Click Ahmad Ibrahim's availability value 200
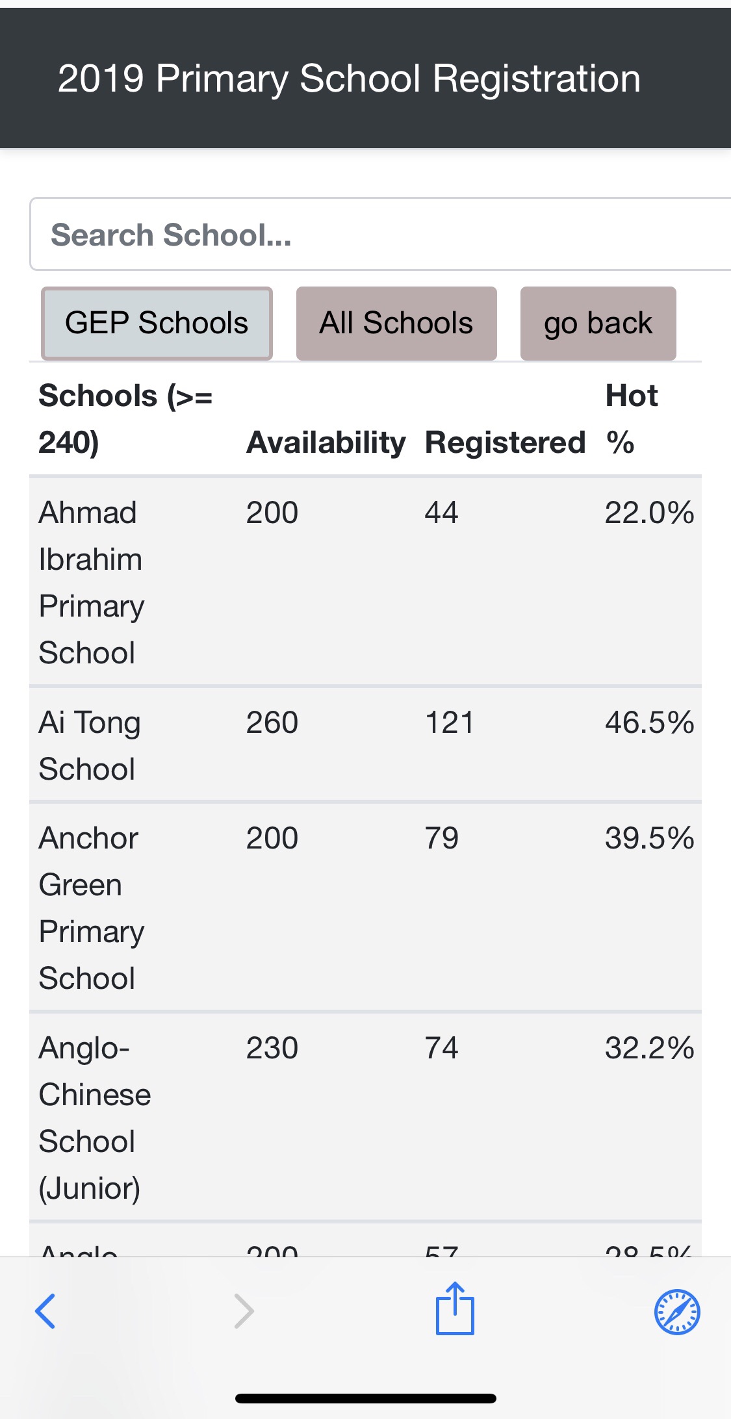The height and width of the screenshot is (1419, 731). 272,513
